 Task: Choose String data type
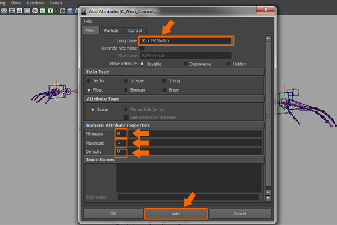click(x=165, y=81)
